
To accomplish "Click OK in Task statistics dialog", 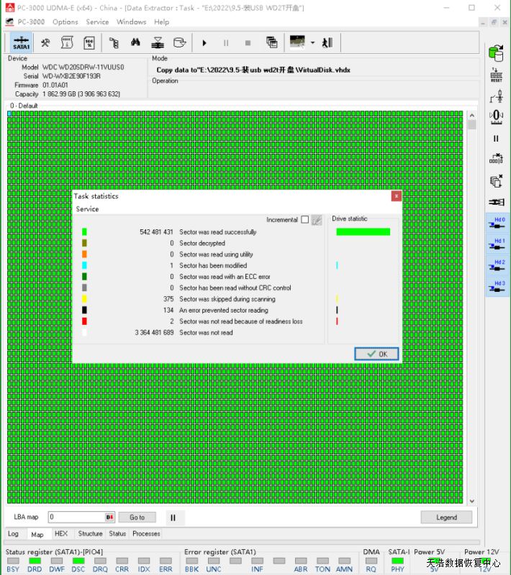I will [376, 354].
